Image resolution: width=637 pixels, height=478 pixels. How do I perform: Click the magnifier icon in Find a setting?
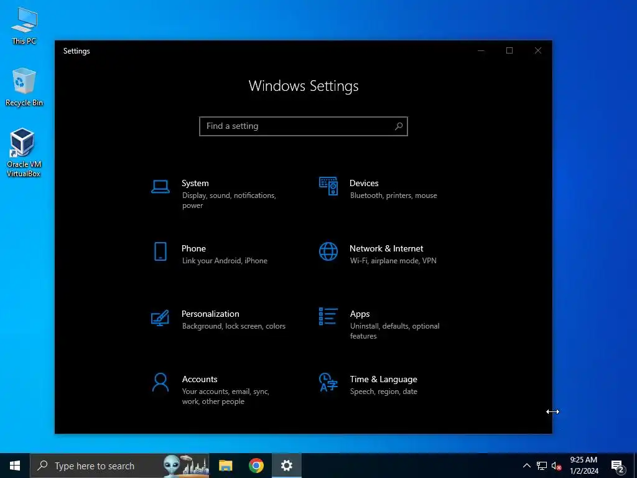[x=399, y=126]
